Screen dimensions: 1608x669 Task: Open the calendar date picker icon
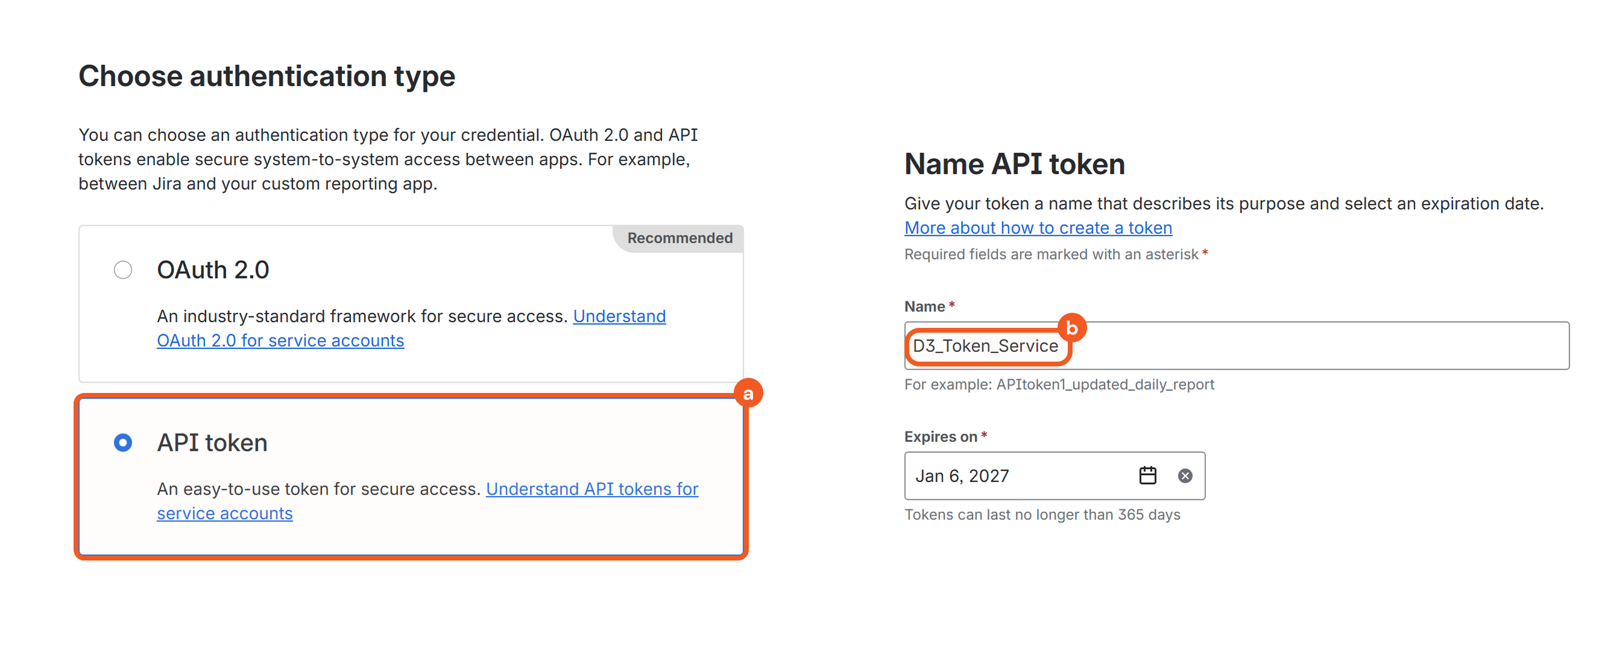tap(1147, 476)
